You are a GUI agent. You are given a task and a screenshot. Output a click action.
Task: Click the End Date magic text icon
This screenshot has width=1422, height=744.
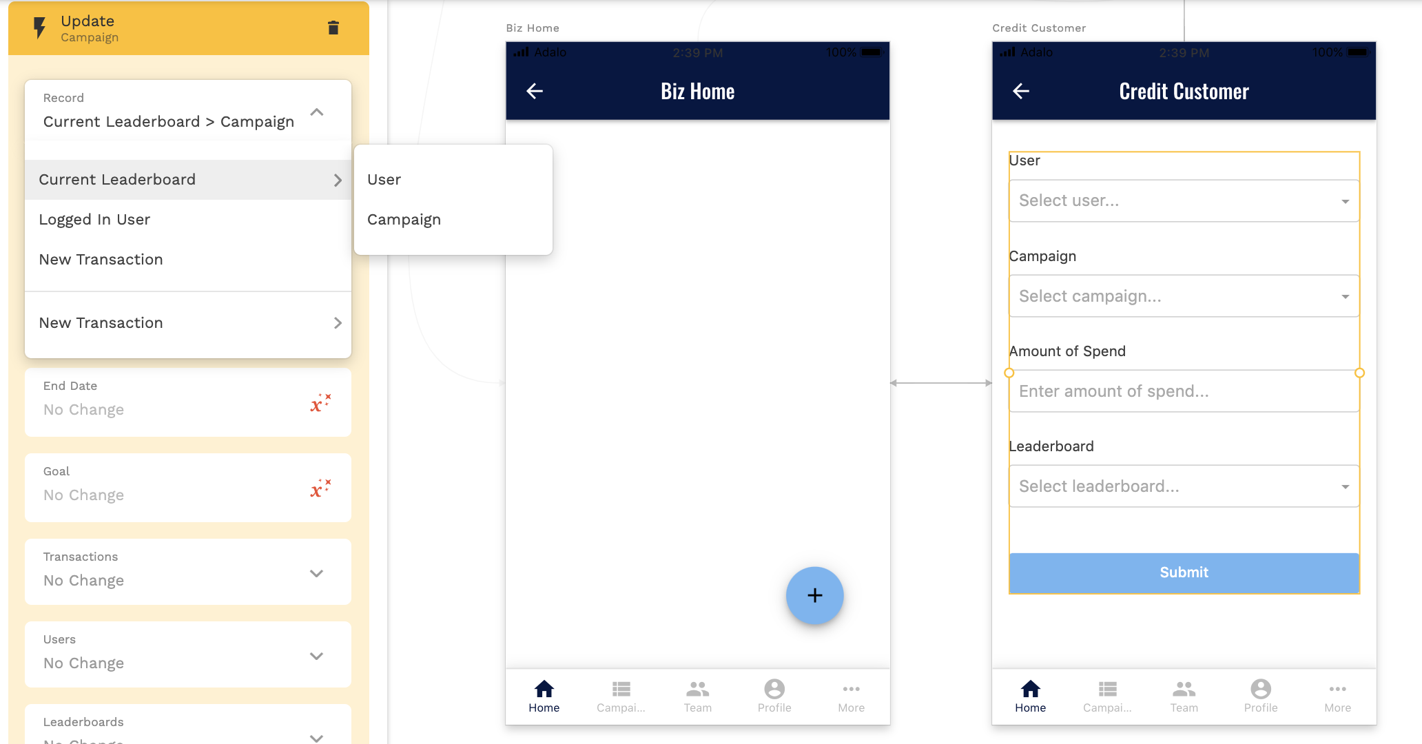click(320, 403)
